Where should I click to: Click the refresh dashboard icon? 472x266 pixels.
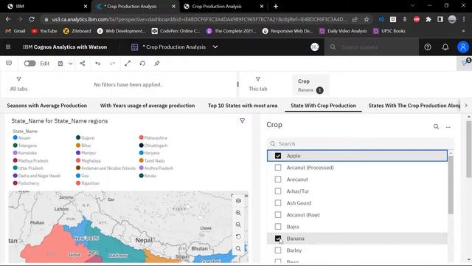pos(142,64)
